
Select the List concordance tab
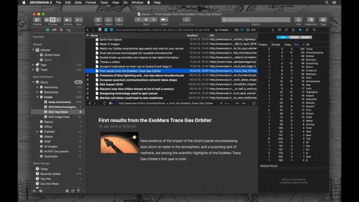click(283, 37)
